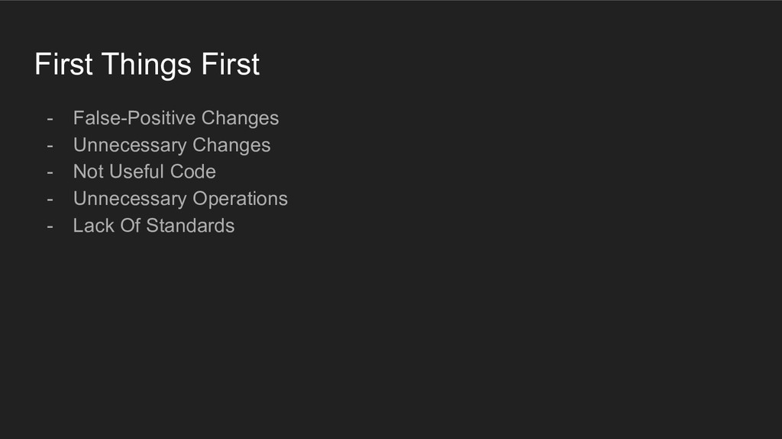Click the dash before "Lack Of Standards"

[50, 226]
